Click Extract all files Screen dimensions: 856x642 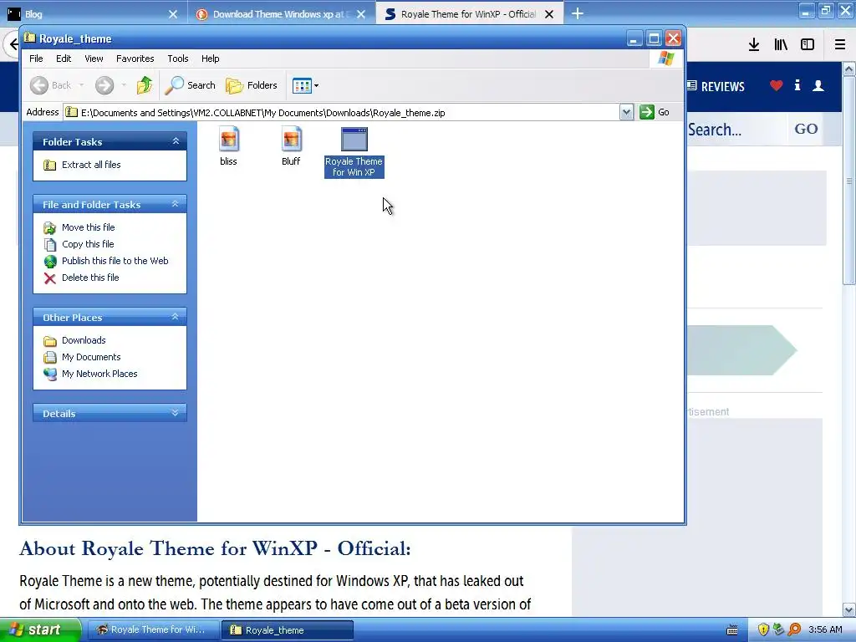(x=90, y=165)
